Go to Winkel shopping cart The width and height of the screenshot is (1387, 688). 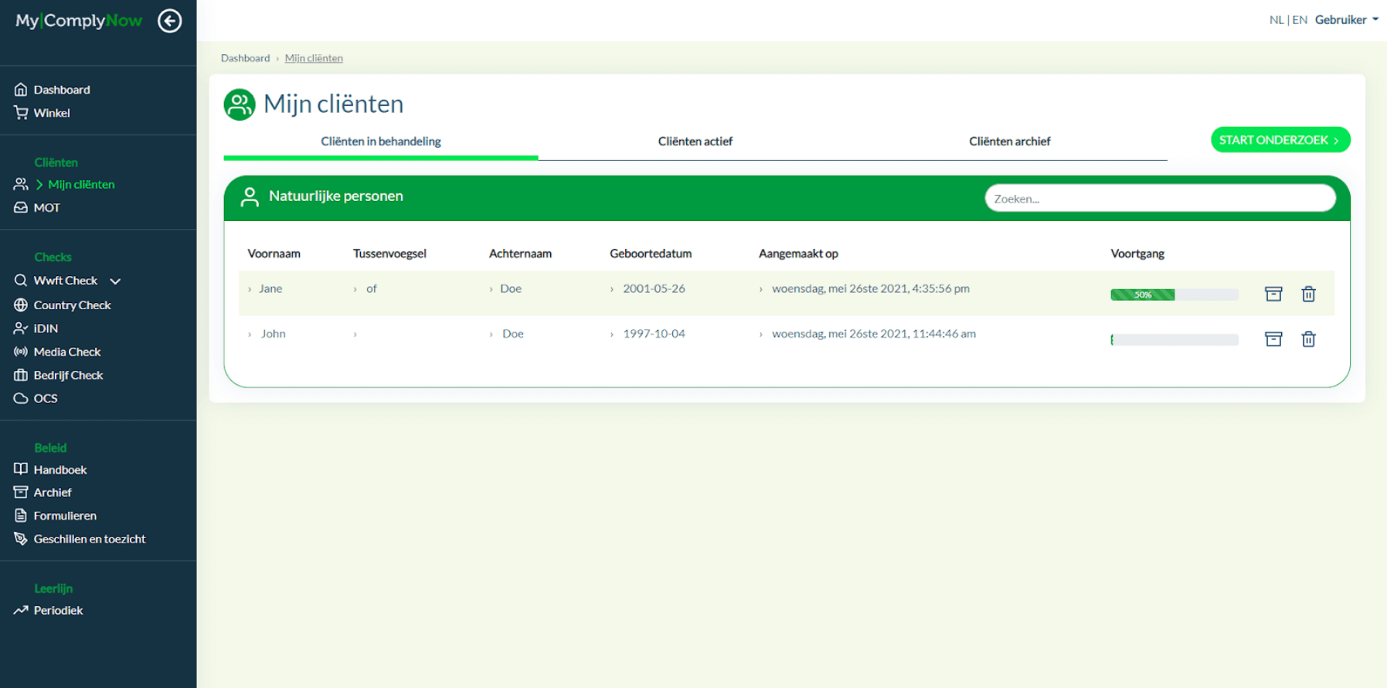(51, 113)
